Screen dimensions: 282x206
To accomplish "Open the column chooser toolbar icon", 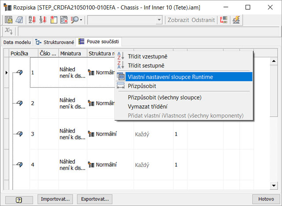I will point(64,20).
